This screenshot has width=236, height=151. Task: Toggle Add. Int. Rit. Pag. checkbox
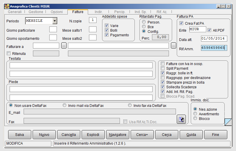click(162, 91)
